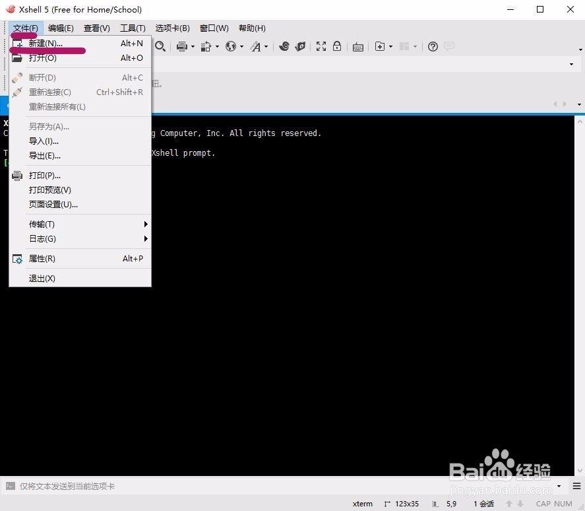585x511 pixels.
Task: Toggle full screen with the expand-arrows icon
Action: click(321, 46)
